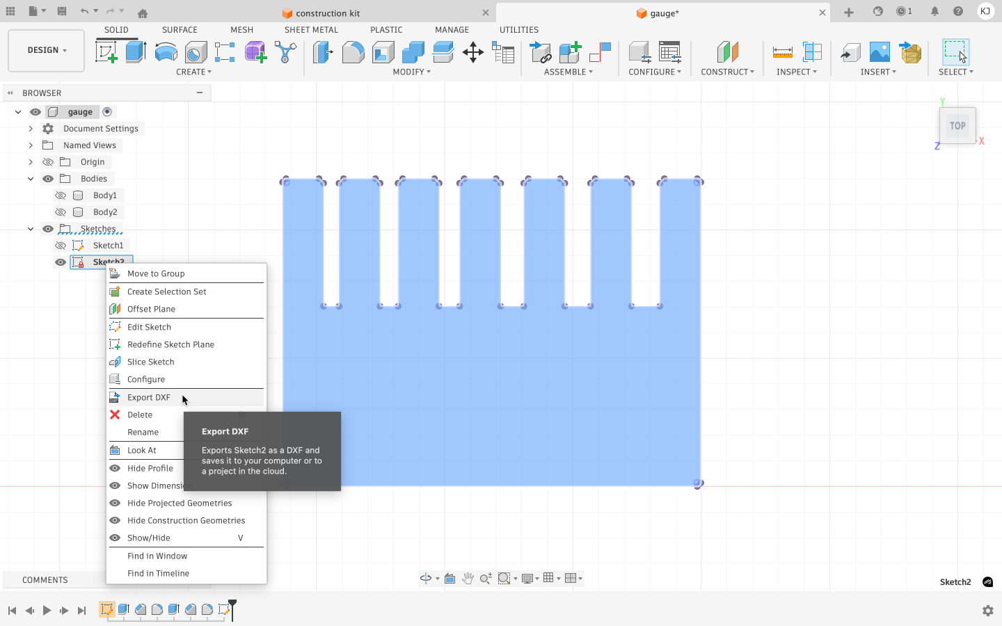Switch to the SHEET METAL ribbon tab

coord(311,29)
